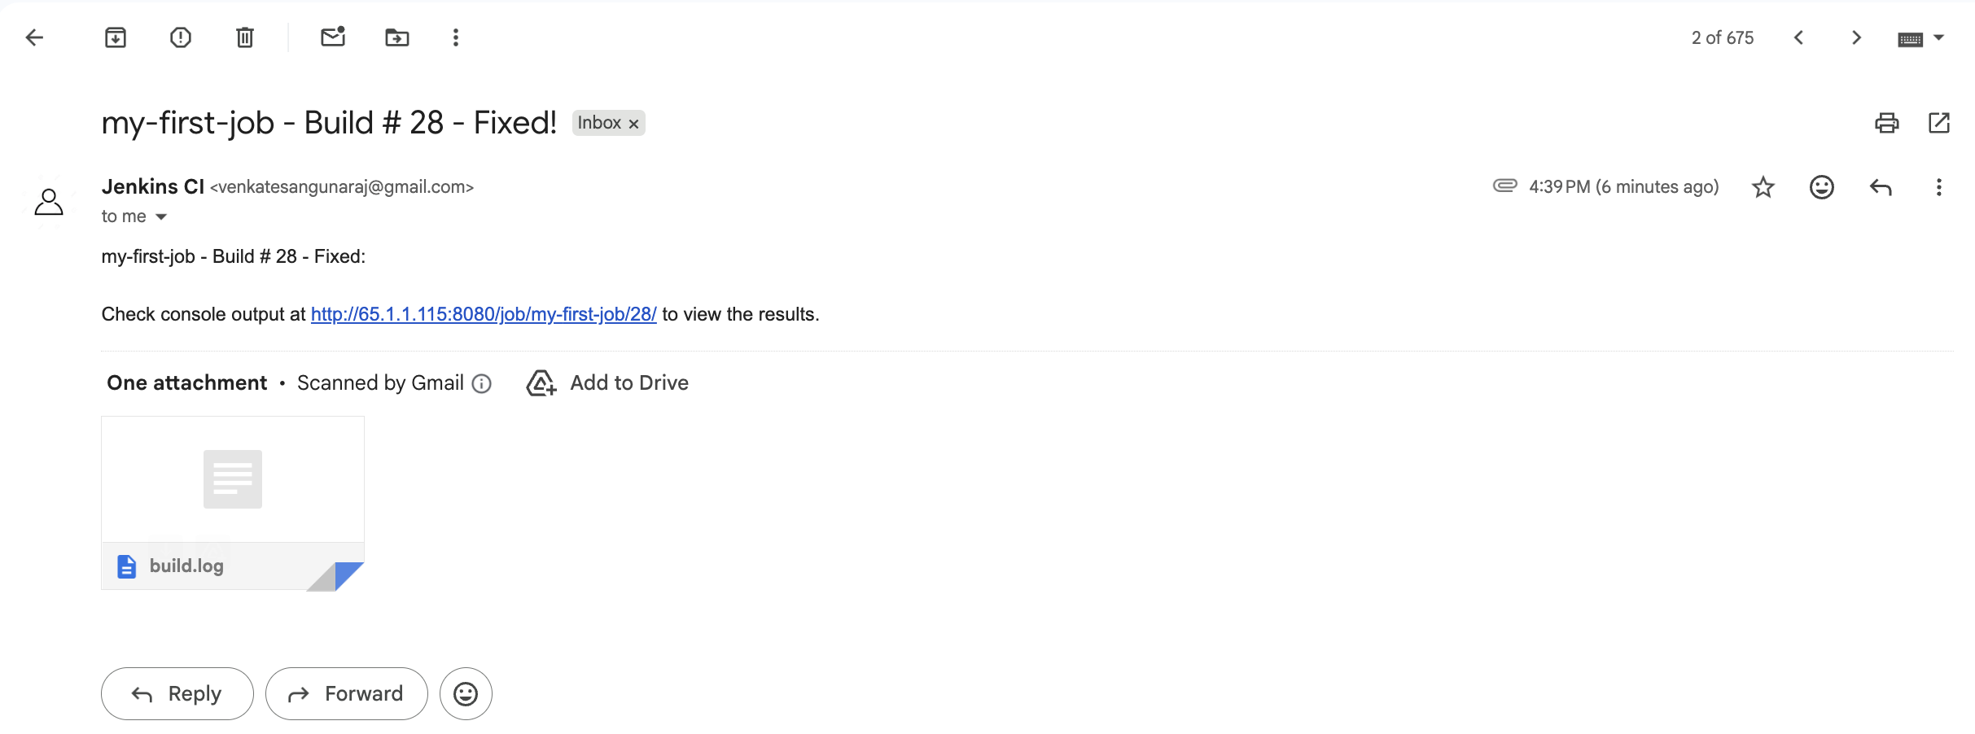Viewport: 1975px width, 734px height.
Task: View Scanned by Gmail info icon
Action: tap(482, 383)
